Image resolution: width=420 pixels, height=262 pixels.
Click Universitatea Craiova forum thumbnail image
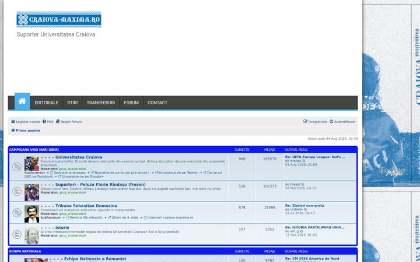[32, 164]
